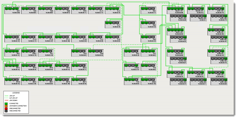Screen dimensions: 238x119
Task: Click the orange UNKNOWN CONNECTION legend swatch
Action: 6,106
